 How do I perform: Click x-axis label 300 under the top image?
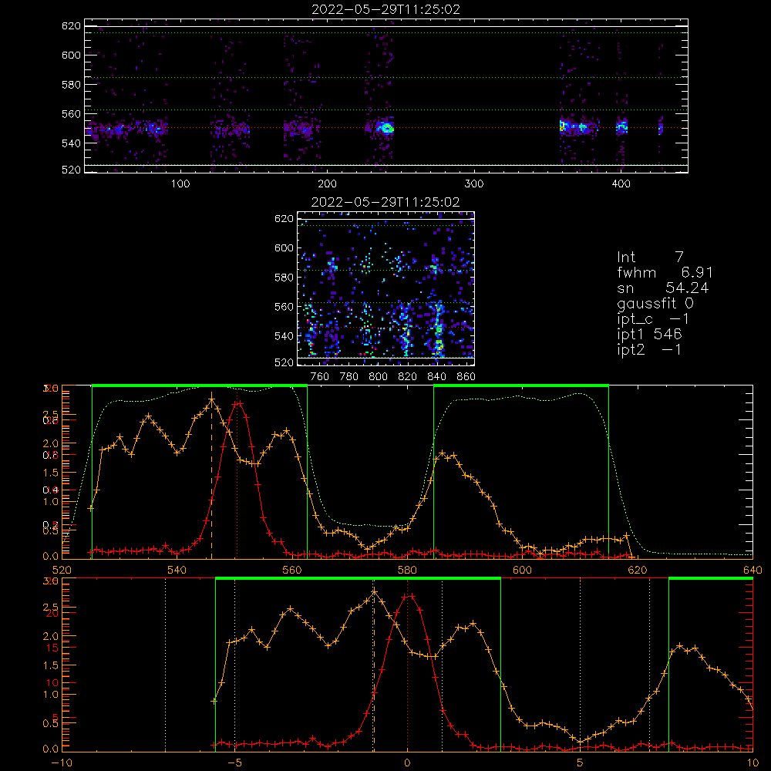coord(474,184)
